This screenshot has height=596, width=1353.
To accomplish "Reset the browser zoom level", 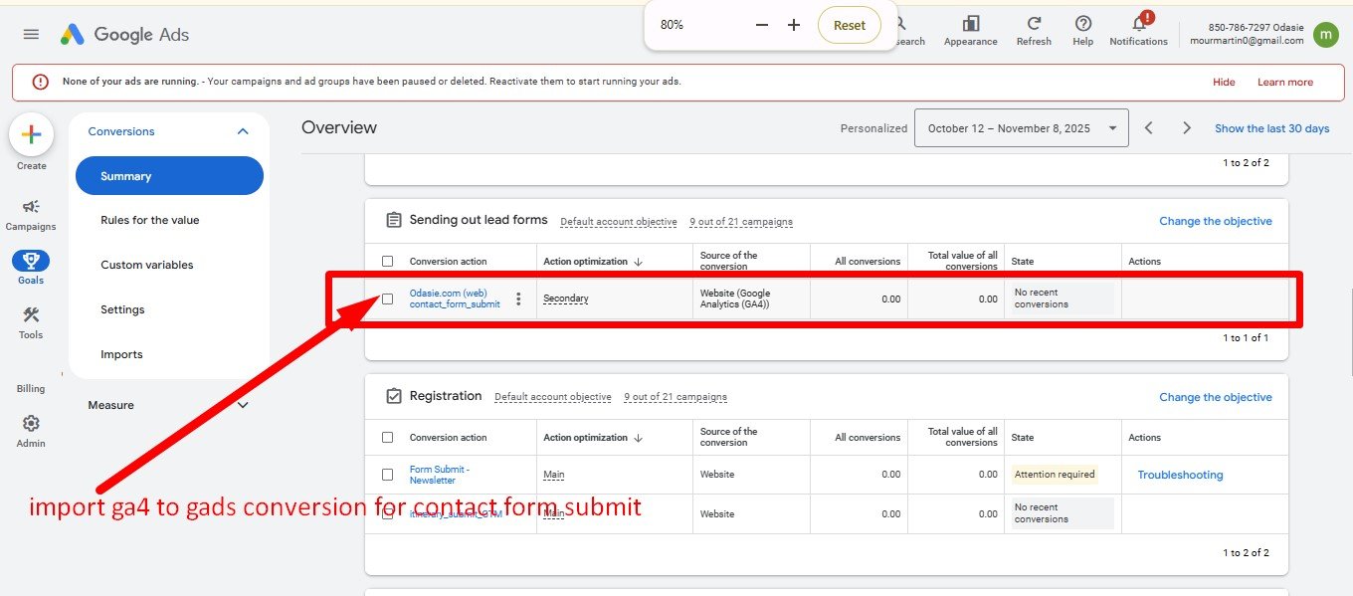I will [x=850, y=25].
